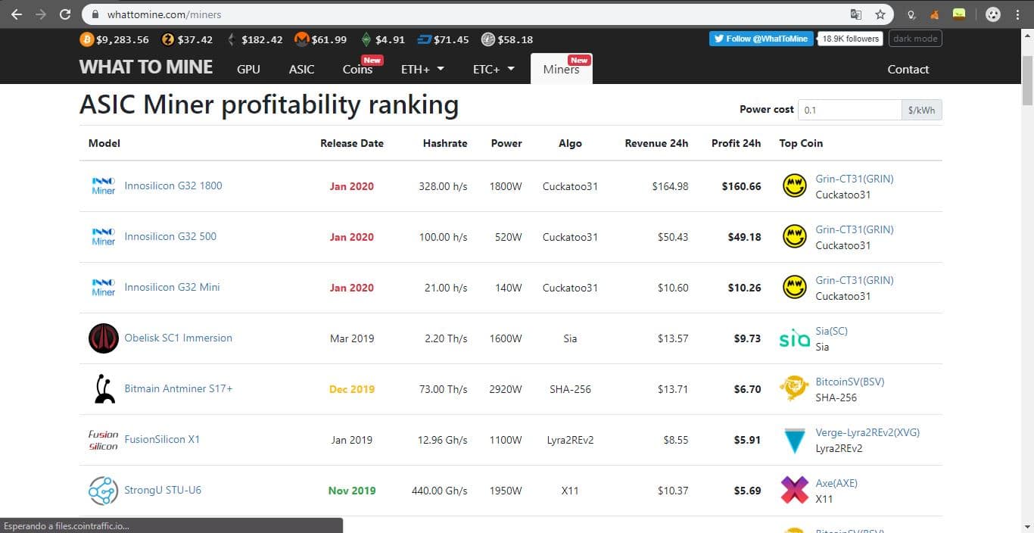Viewport: 1034px width, 533px height.
Task: Click the Dash ticker icon beside $71.45
Action: click(x=424, y=39)
